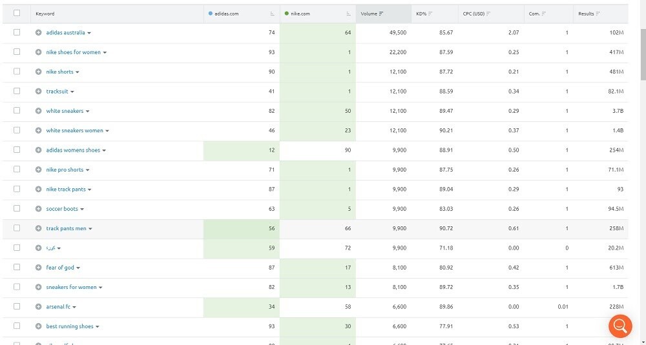Click plus icon beside adidas womens shoes
Viewport: 646px width, 345px height.
(38, 150)
